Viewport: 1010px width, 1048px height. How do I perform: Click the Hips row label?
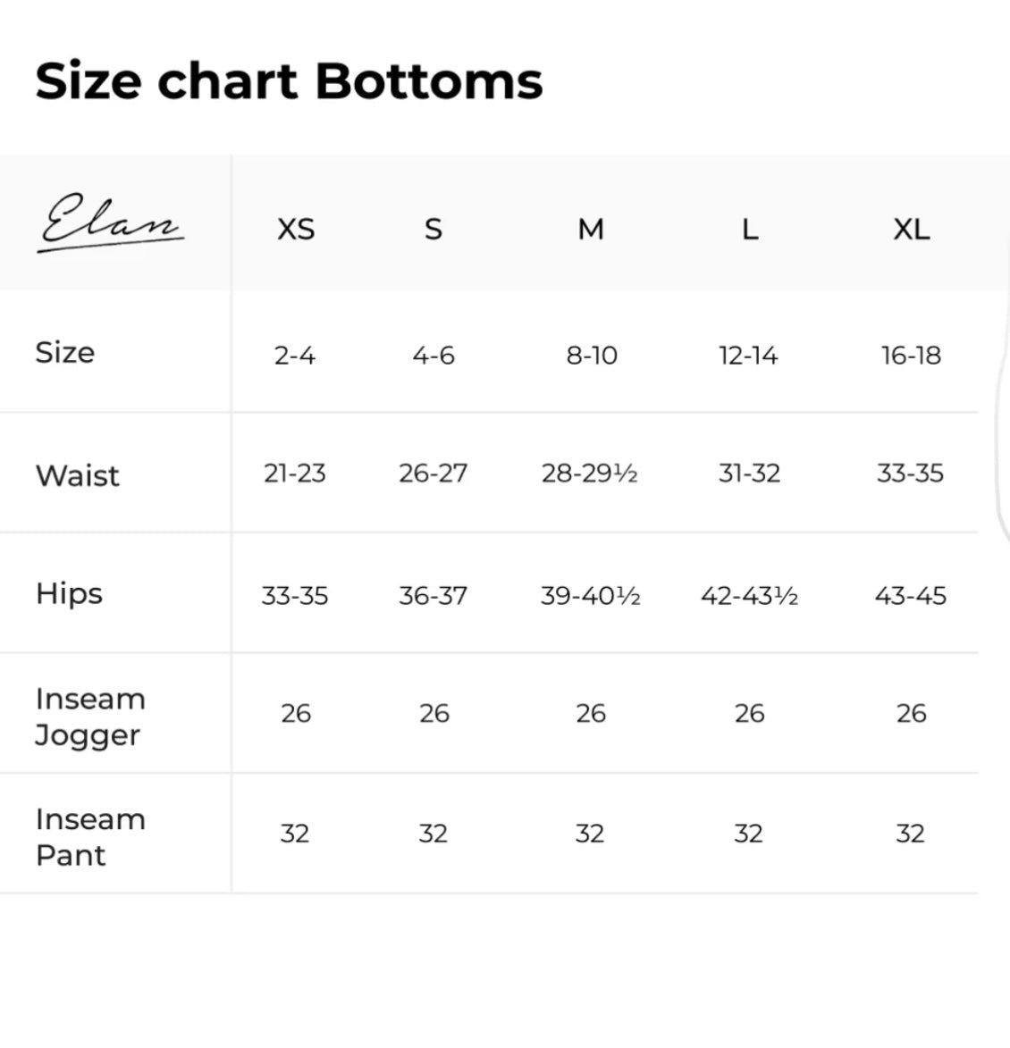click(69, 593)
